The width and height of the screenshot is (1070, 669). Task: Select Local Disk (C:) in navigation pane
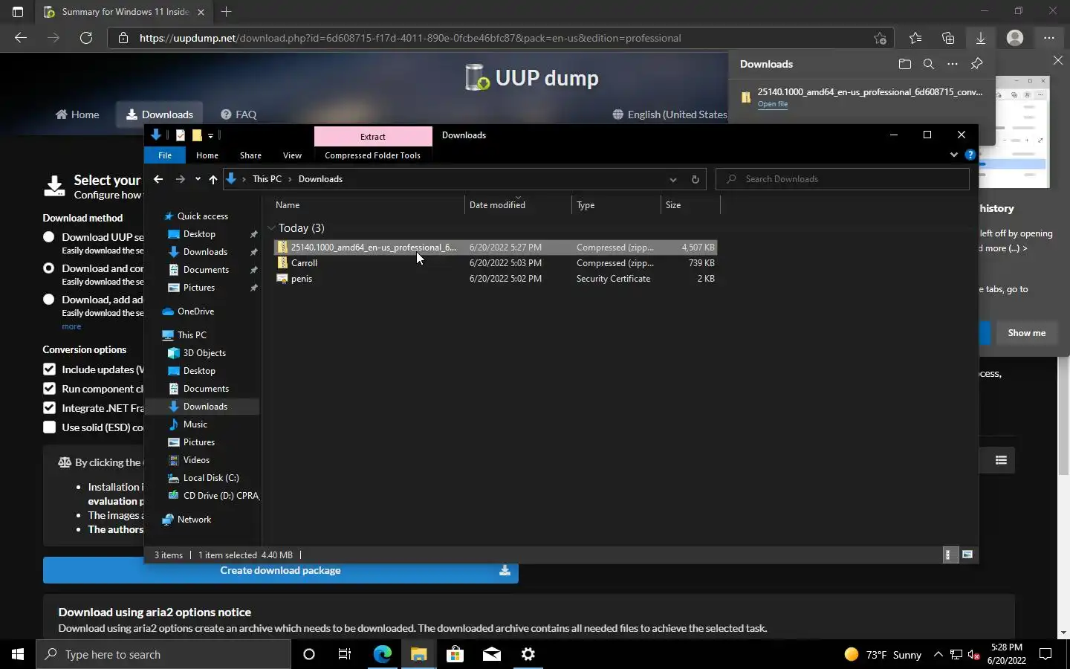click(x=211, y=478)
